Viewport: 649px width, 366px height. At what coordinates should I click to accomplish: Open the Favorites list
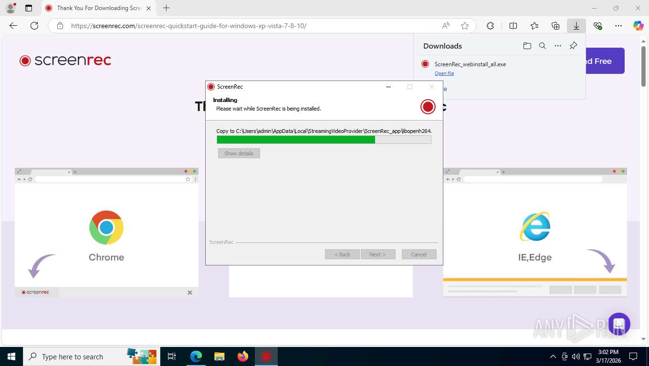(x=534, y=26)
